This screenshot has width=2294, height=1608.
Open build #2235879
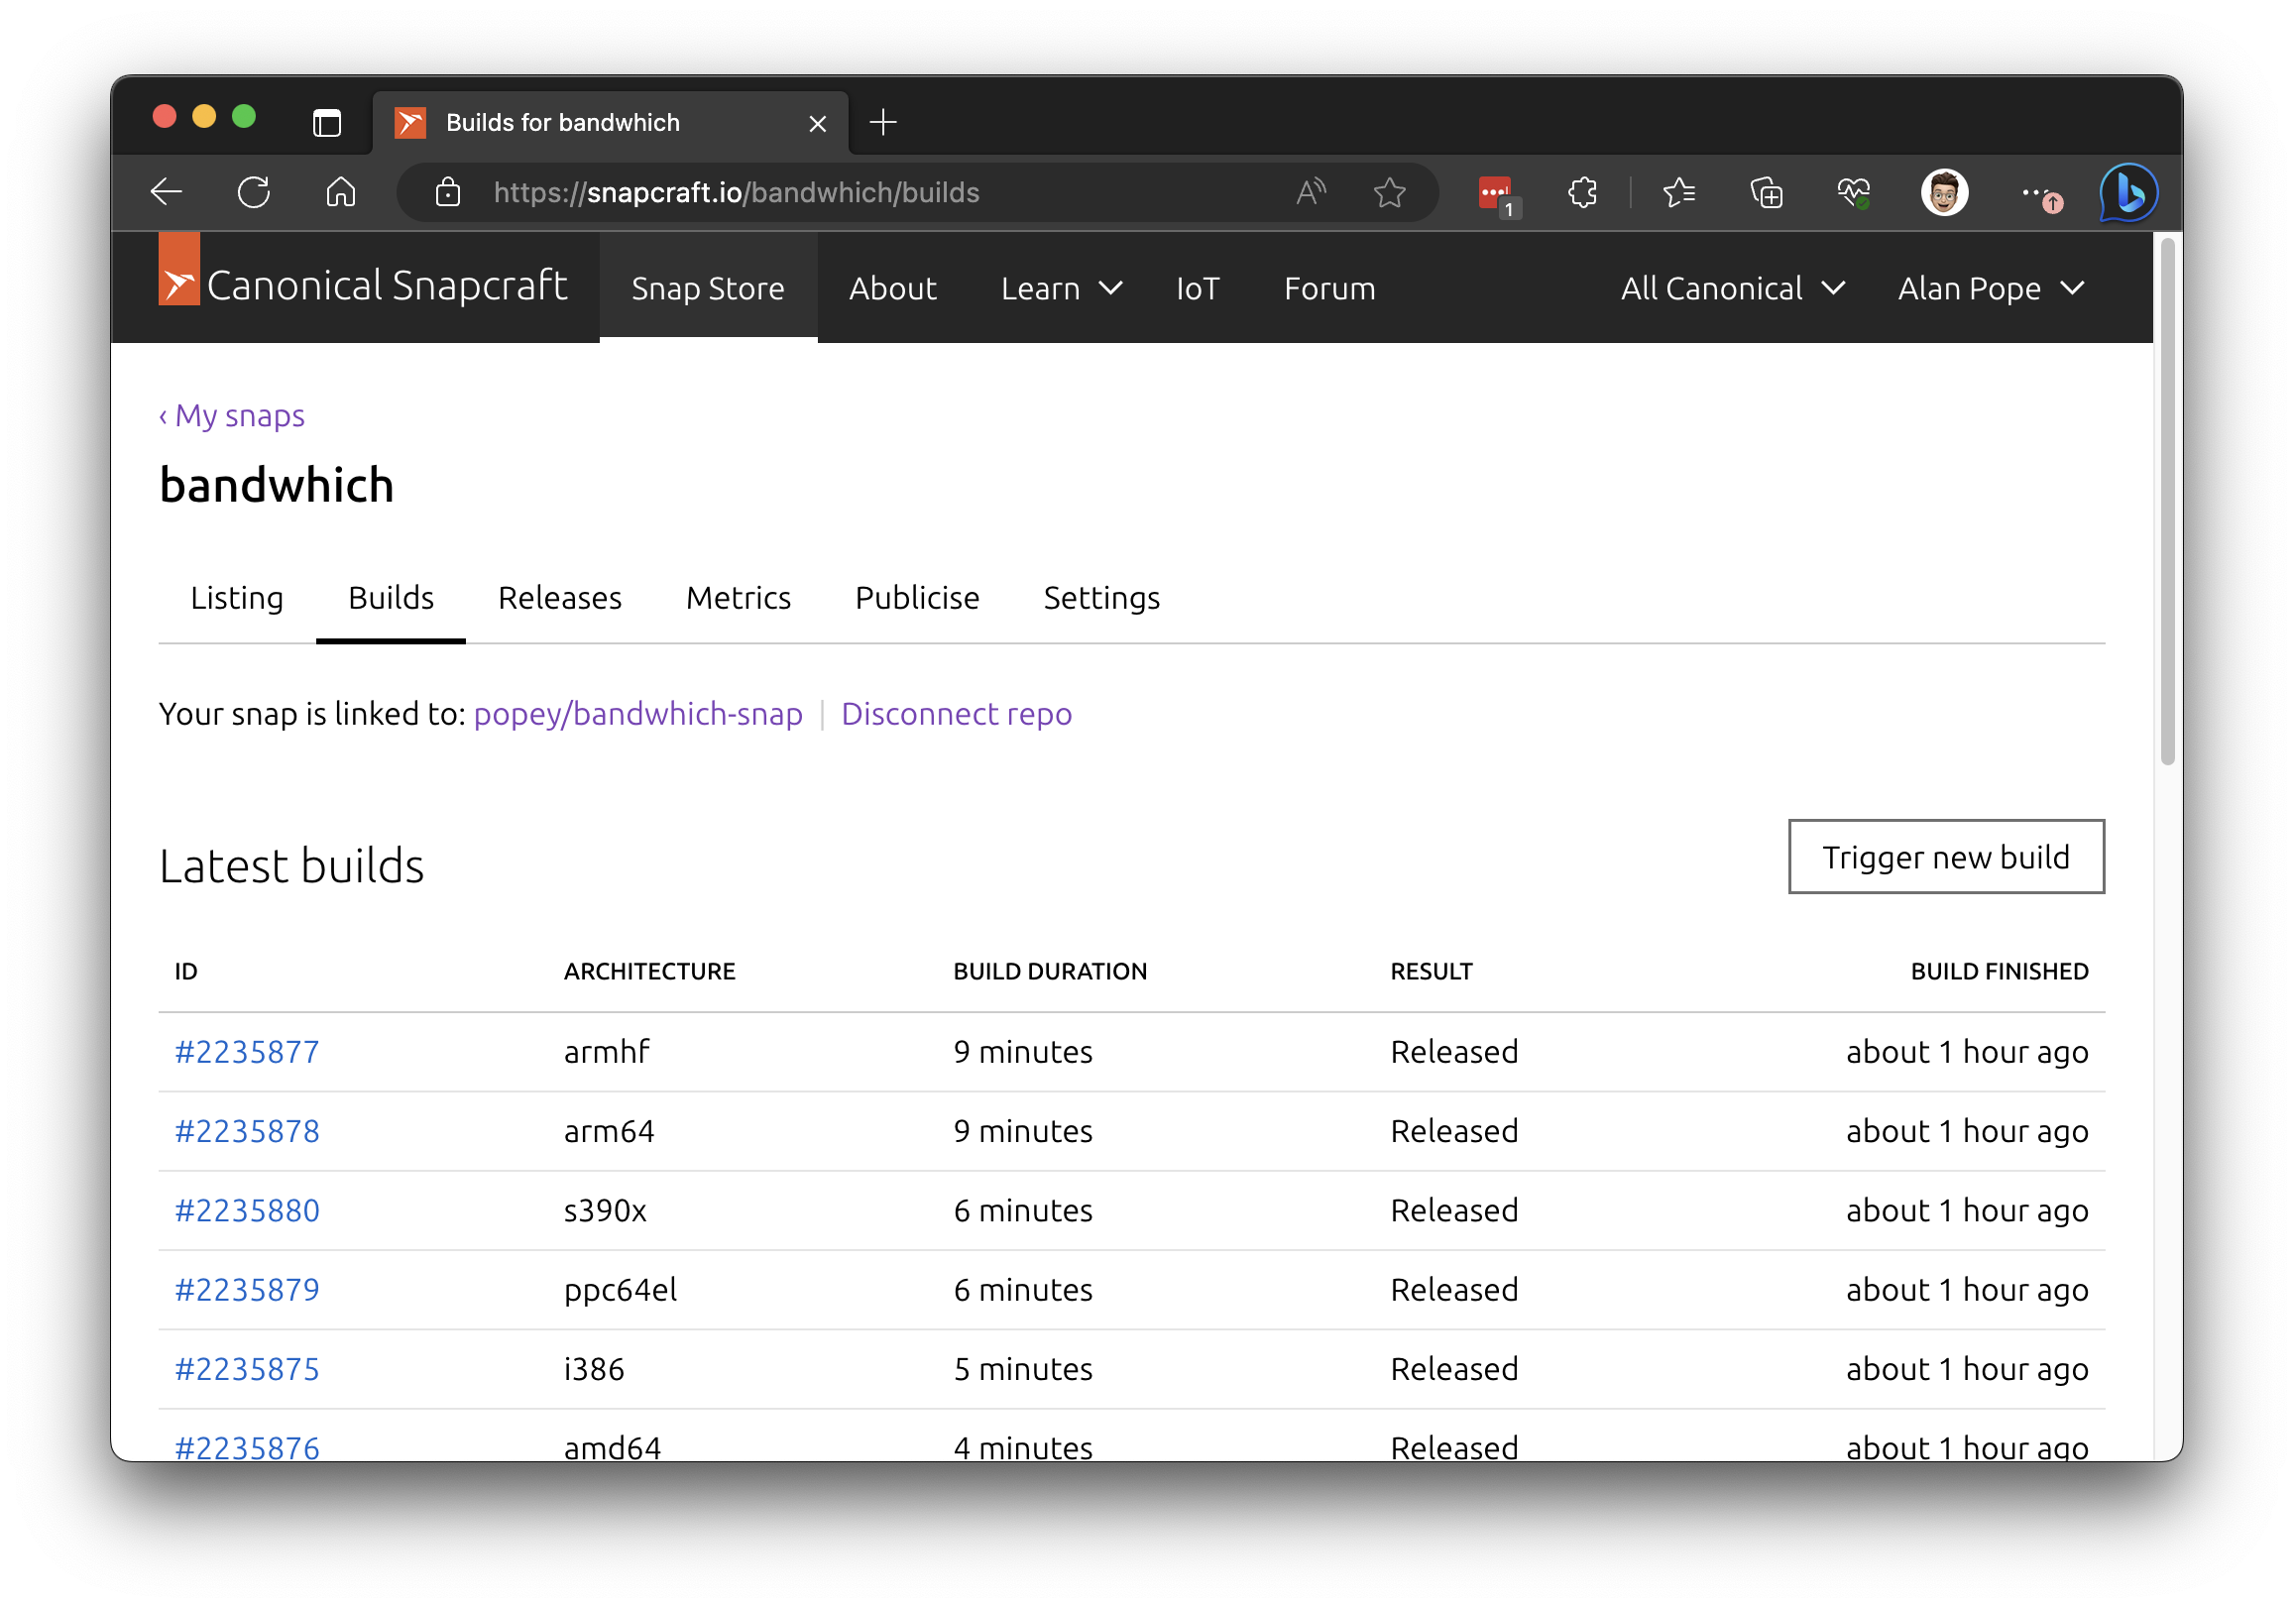point(247,1289)
